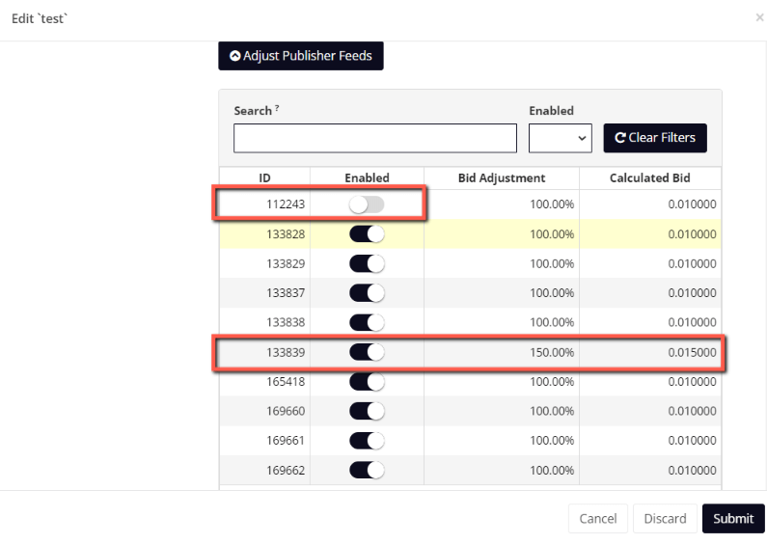Screen dimensions: 767x544
Task: Disable the toggle for feed 133837
Action: point(367,293)
